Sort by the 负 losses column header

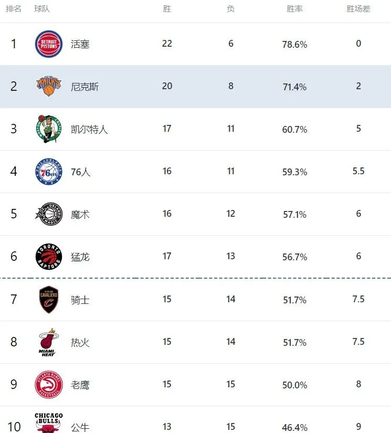point(231,9)
